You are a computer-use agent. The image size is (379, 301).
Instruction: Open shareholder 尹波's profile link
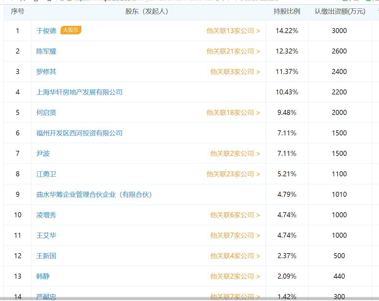(43, 153)
